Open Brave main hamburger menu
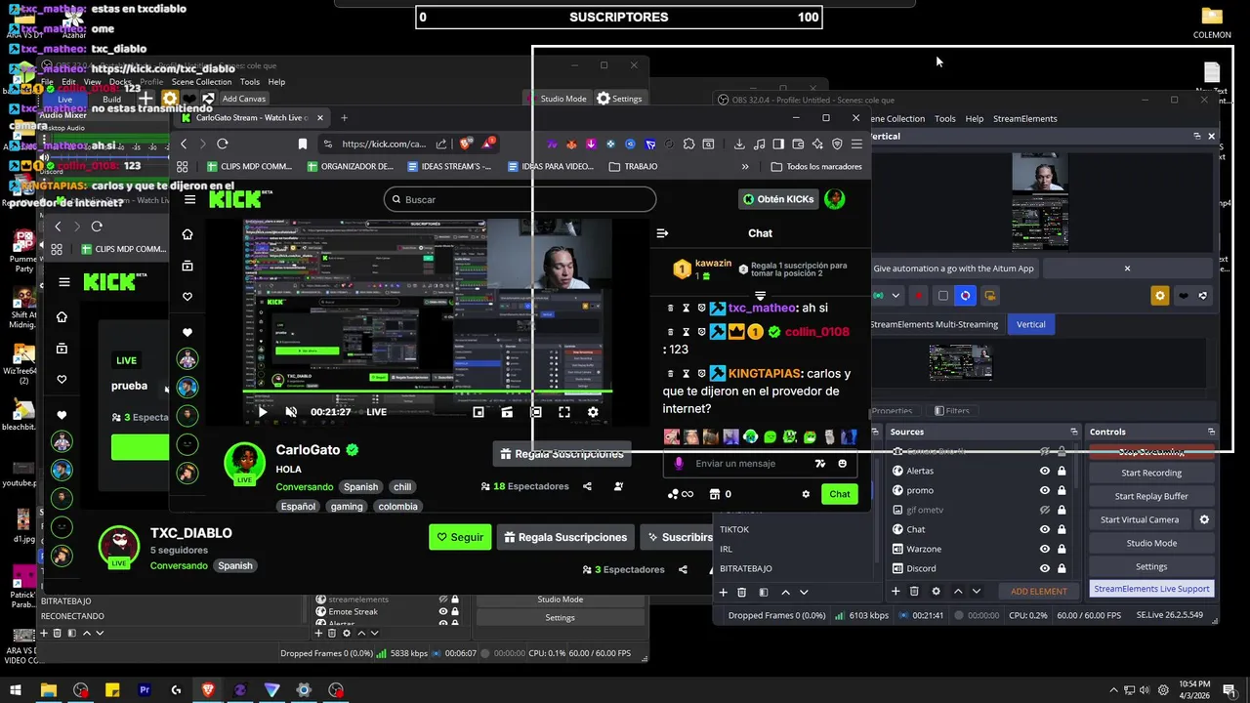Image resolution: width=1250 pixels, height=703 pixels. click(x=856, y=144)
